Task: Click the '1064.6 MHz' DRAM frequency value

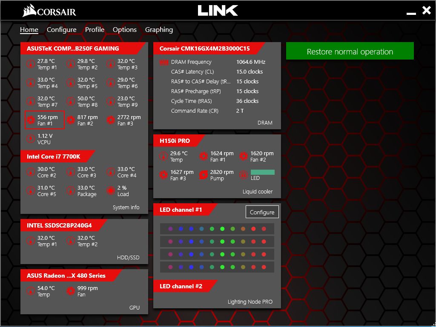Action: pyautogui.click(x=251, y=62)
